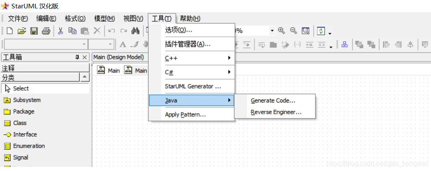Choose Generate Code... from Java submenu
431x171 pixels.
[x=275, y=101]
